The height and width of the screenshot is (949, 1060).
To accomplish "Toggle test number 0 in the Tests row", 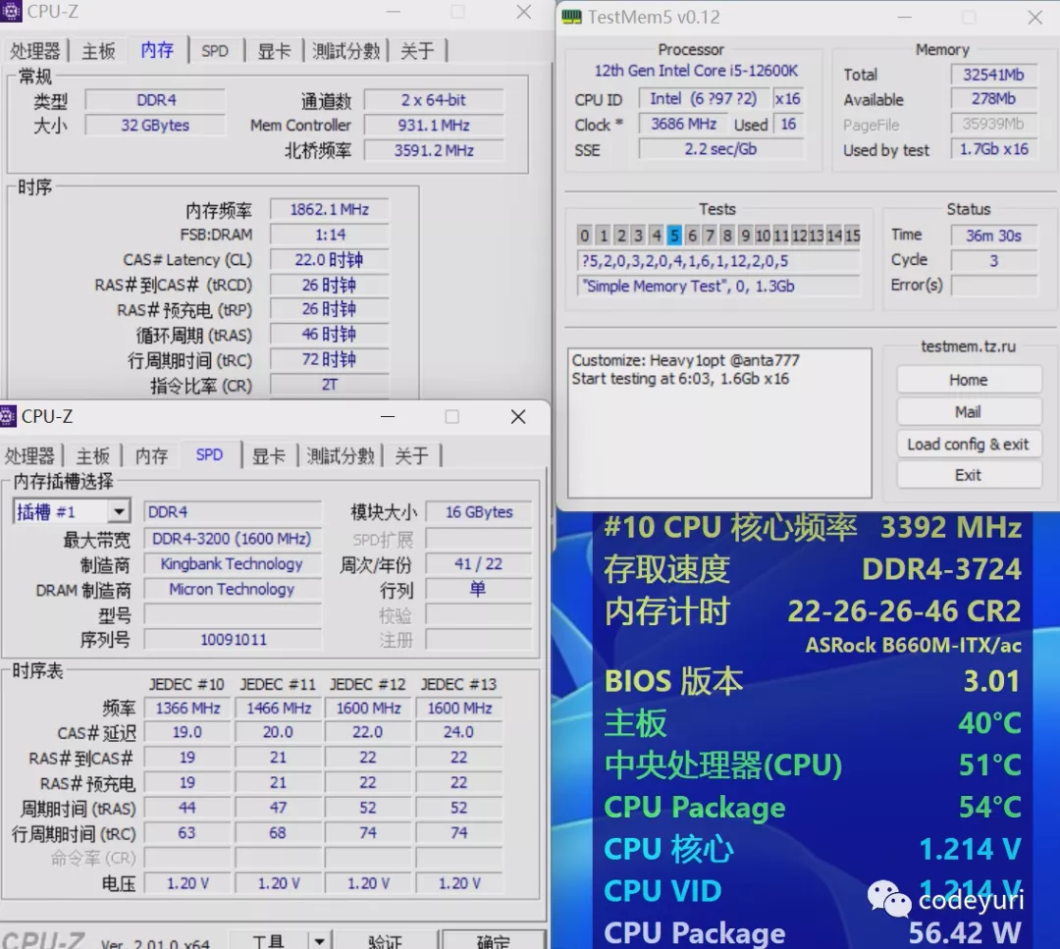I will [x=583, y=236].
